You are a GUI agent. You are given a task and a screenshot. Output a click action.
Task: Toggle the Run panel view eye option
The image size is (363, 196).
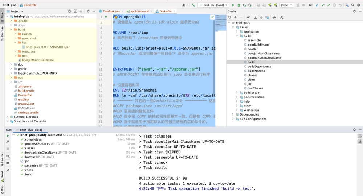click(x=8, y=156)
